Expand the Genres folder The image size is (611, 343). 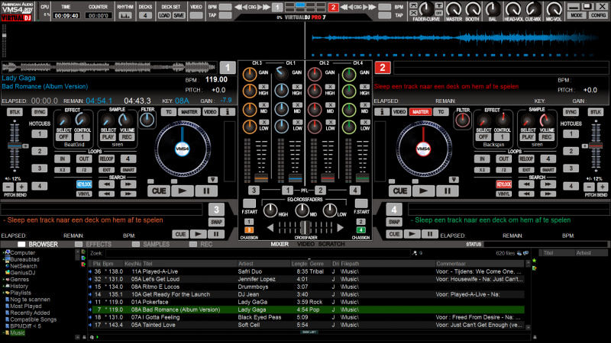(4, 279)
